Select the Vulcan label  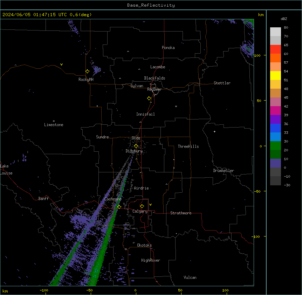point(190,277)
